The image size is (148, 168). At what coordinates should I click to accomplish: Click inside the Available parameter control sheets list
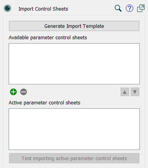74,64
